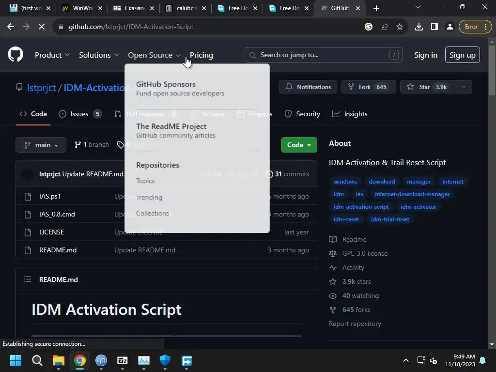Open lstprjct owner profile link
Image resolution: width=496 pixels, height=372 pixels.
pyautogui.click(x=42, y=88)
